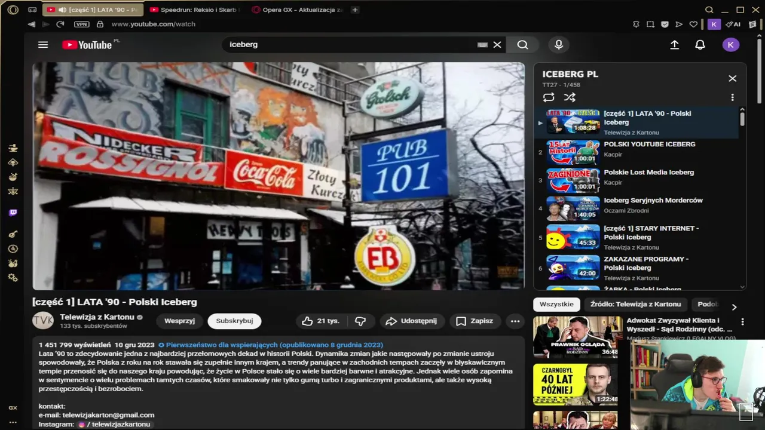
Task: Mute the audio on the LATA '90 tab
Action: (x=62, y=10)
